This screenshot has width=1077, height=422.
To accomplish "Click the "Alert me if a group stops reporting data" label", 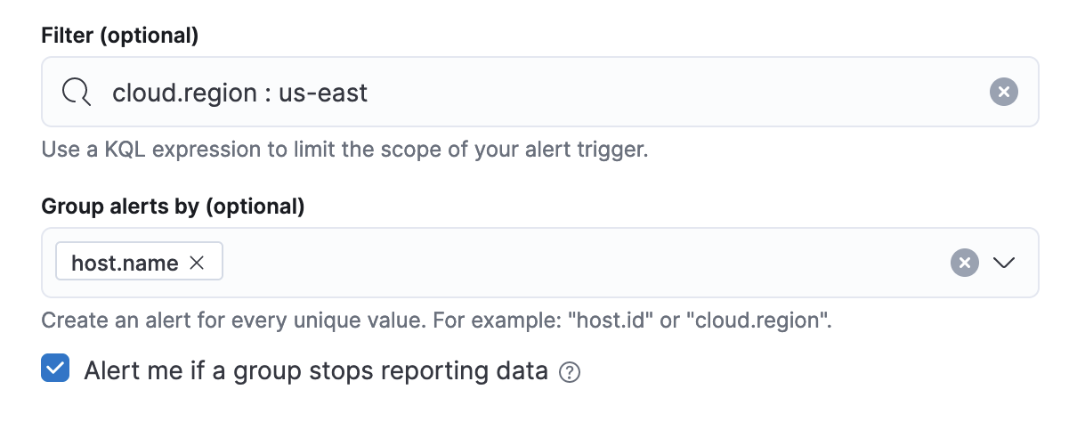I will (315, 370).
